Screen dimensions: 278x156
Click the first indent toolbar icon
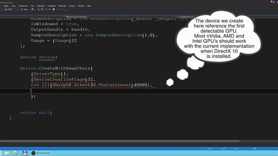coord(39,10)
